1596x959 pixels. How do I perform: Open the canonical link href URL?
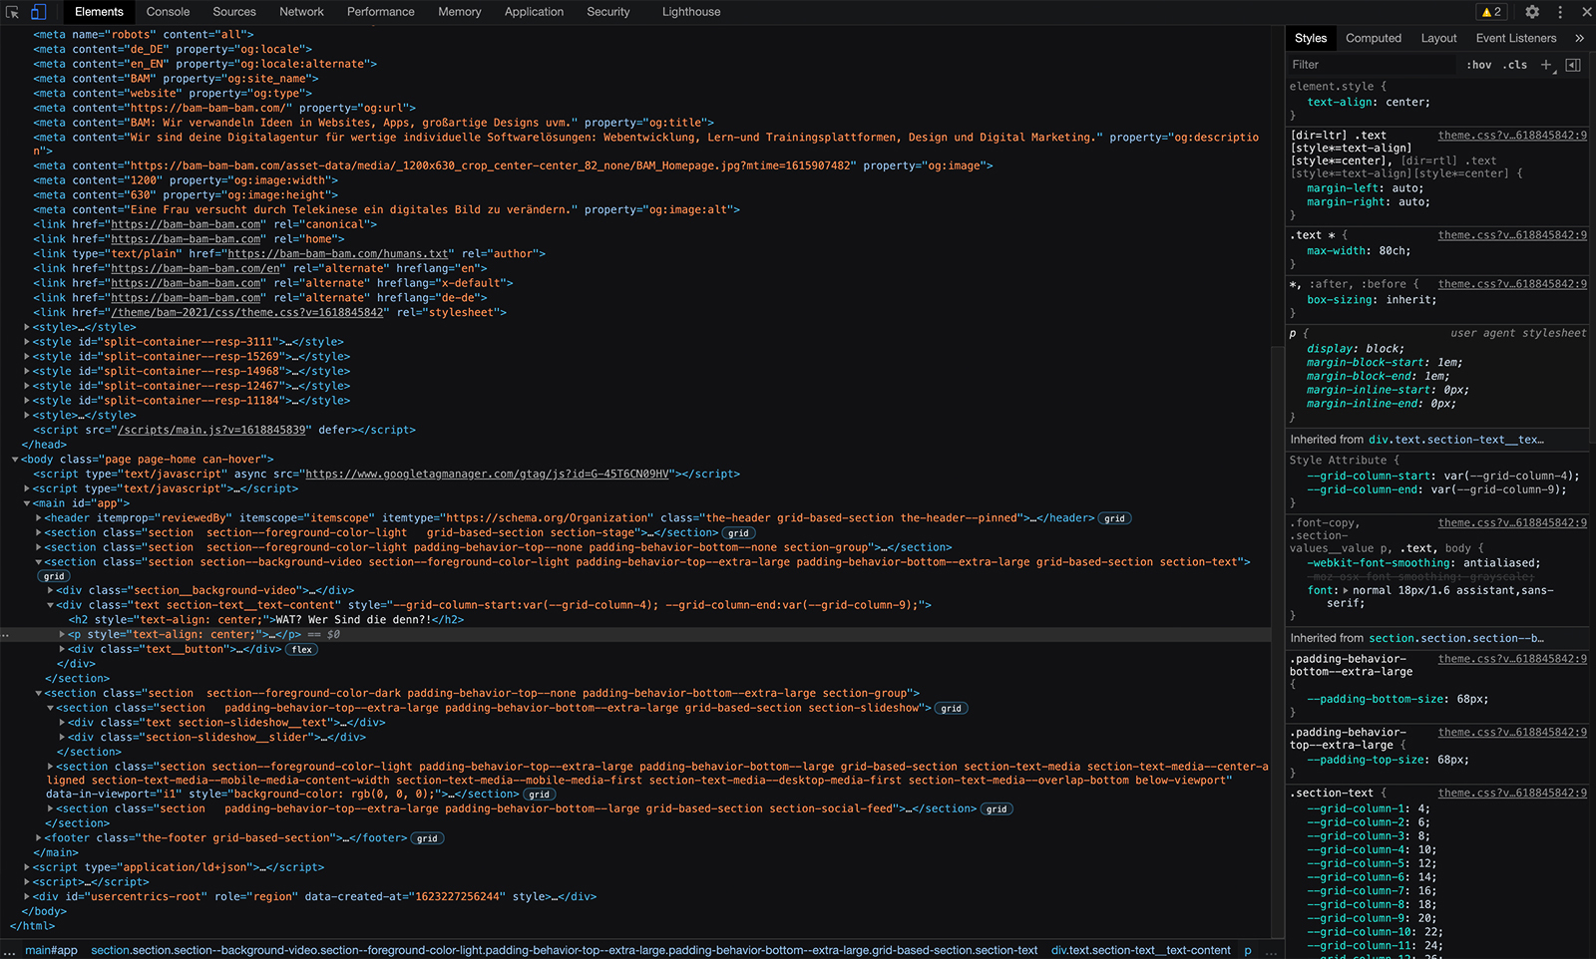click(187, 224)
